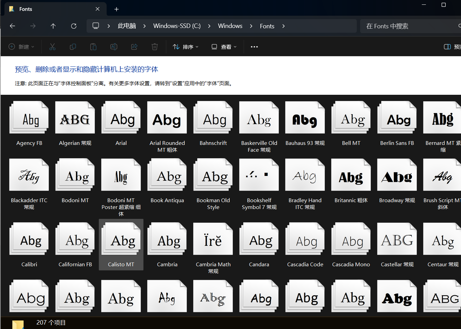Screen dimensions: 461x329
Task: Select the Berlin Sans FB font
Action: (x=397, y=124)
